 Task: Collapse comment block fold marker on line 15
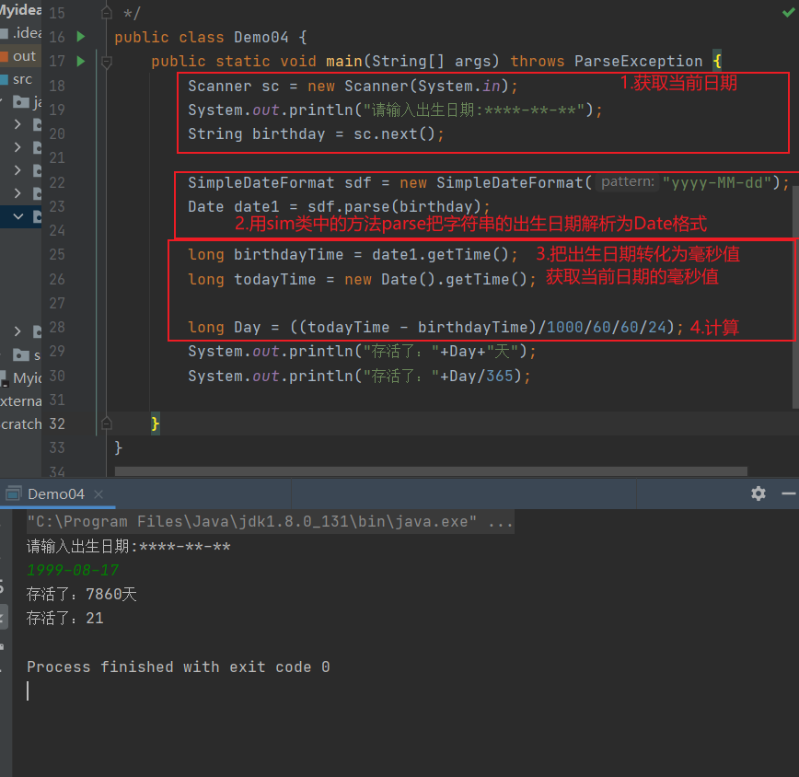pos(107,13)
